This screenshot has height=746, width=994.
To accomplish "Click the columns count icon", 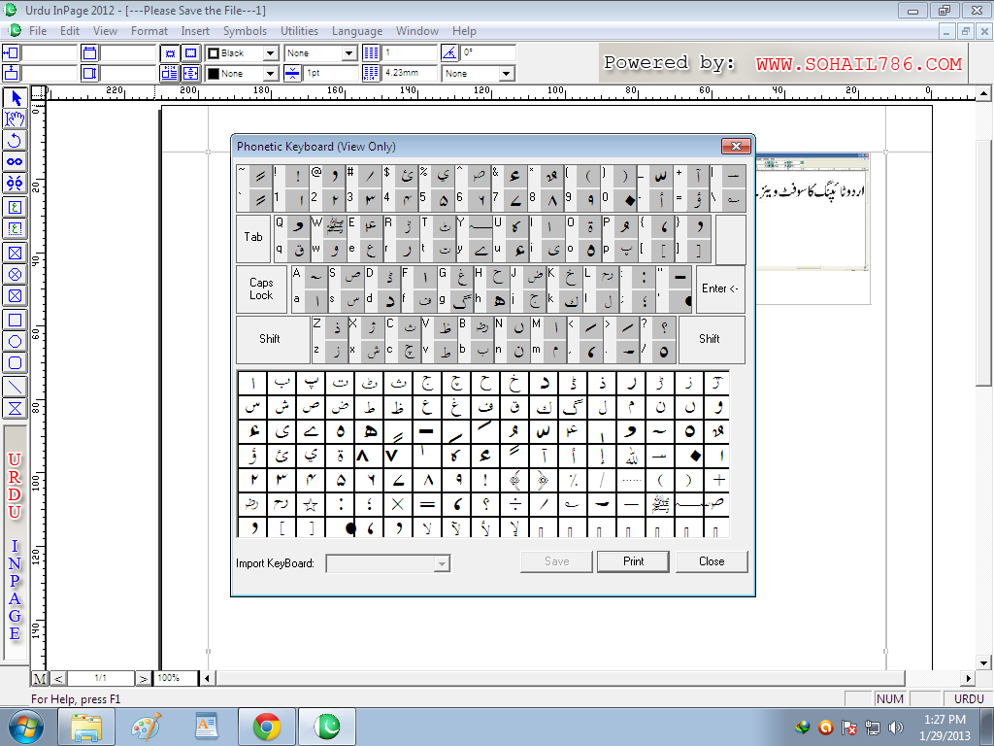I will tap(372, 53).
